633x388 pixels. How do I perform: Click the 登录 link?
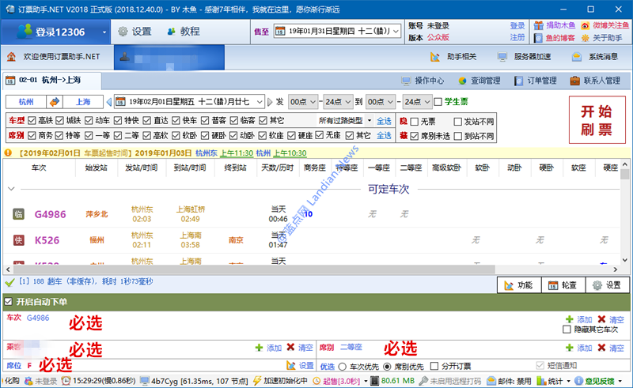coord(517,26)
